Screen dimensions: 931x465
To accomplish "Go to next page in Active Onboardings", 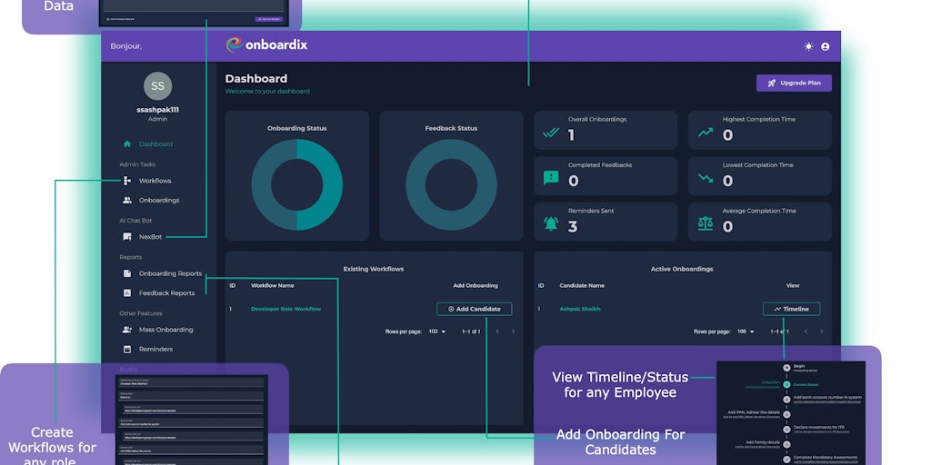I will click(822, 331).
